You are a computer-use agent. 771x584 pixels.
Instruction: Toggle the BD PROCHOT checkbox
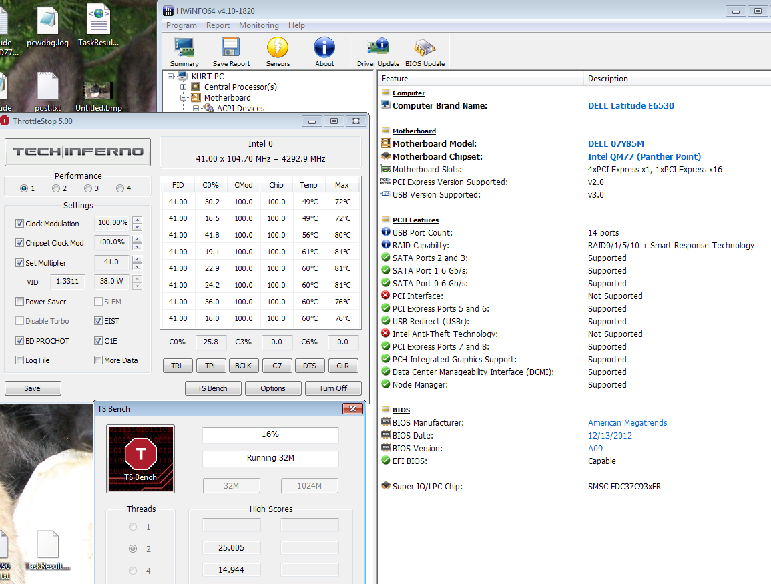pos(19,340)
